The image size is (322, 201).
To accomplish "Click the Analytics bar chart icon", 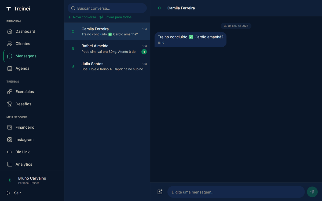I will [x=10, y=164].
